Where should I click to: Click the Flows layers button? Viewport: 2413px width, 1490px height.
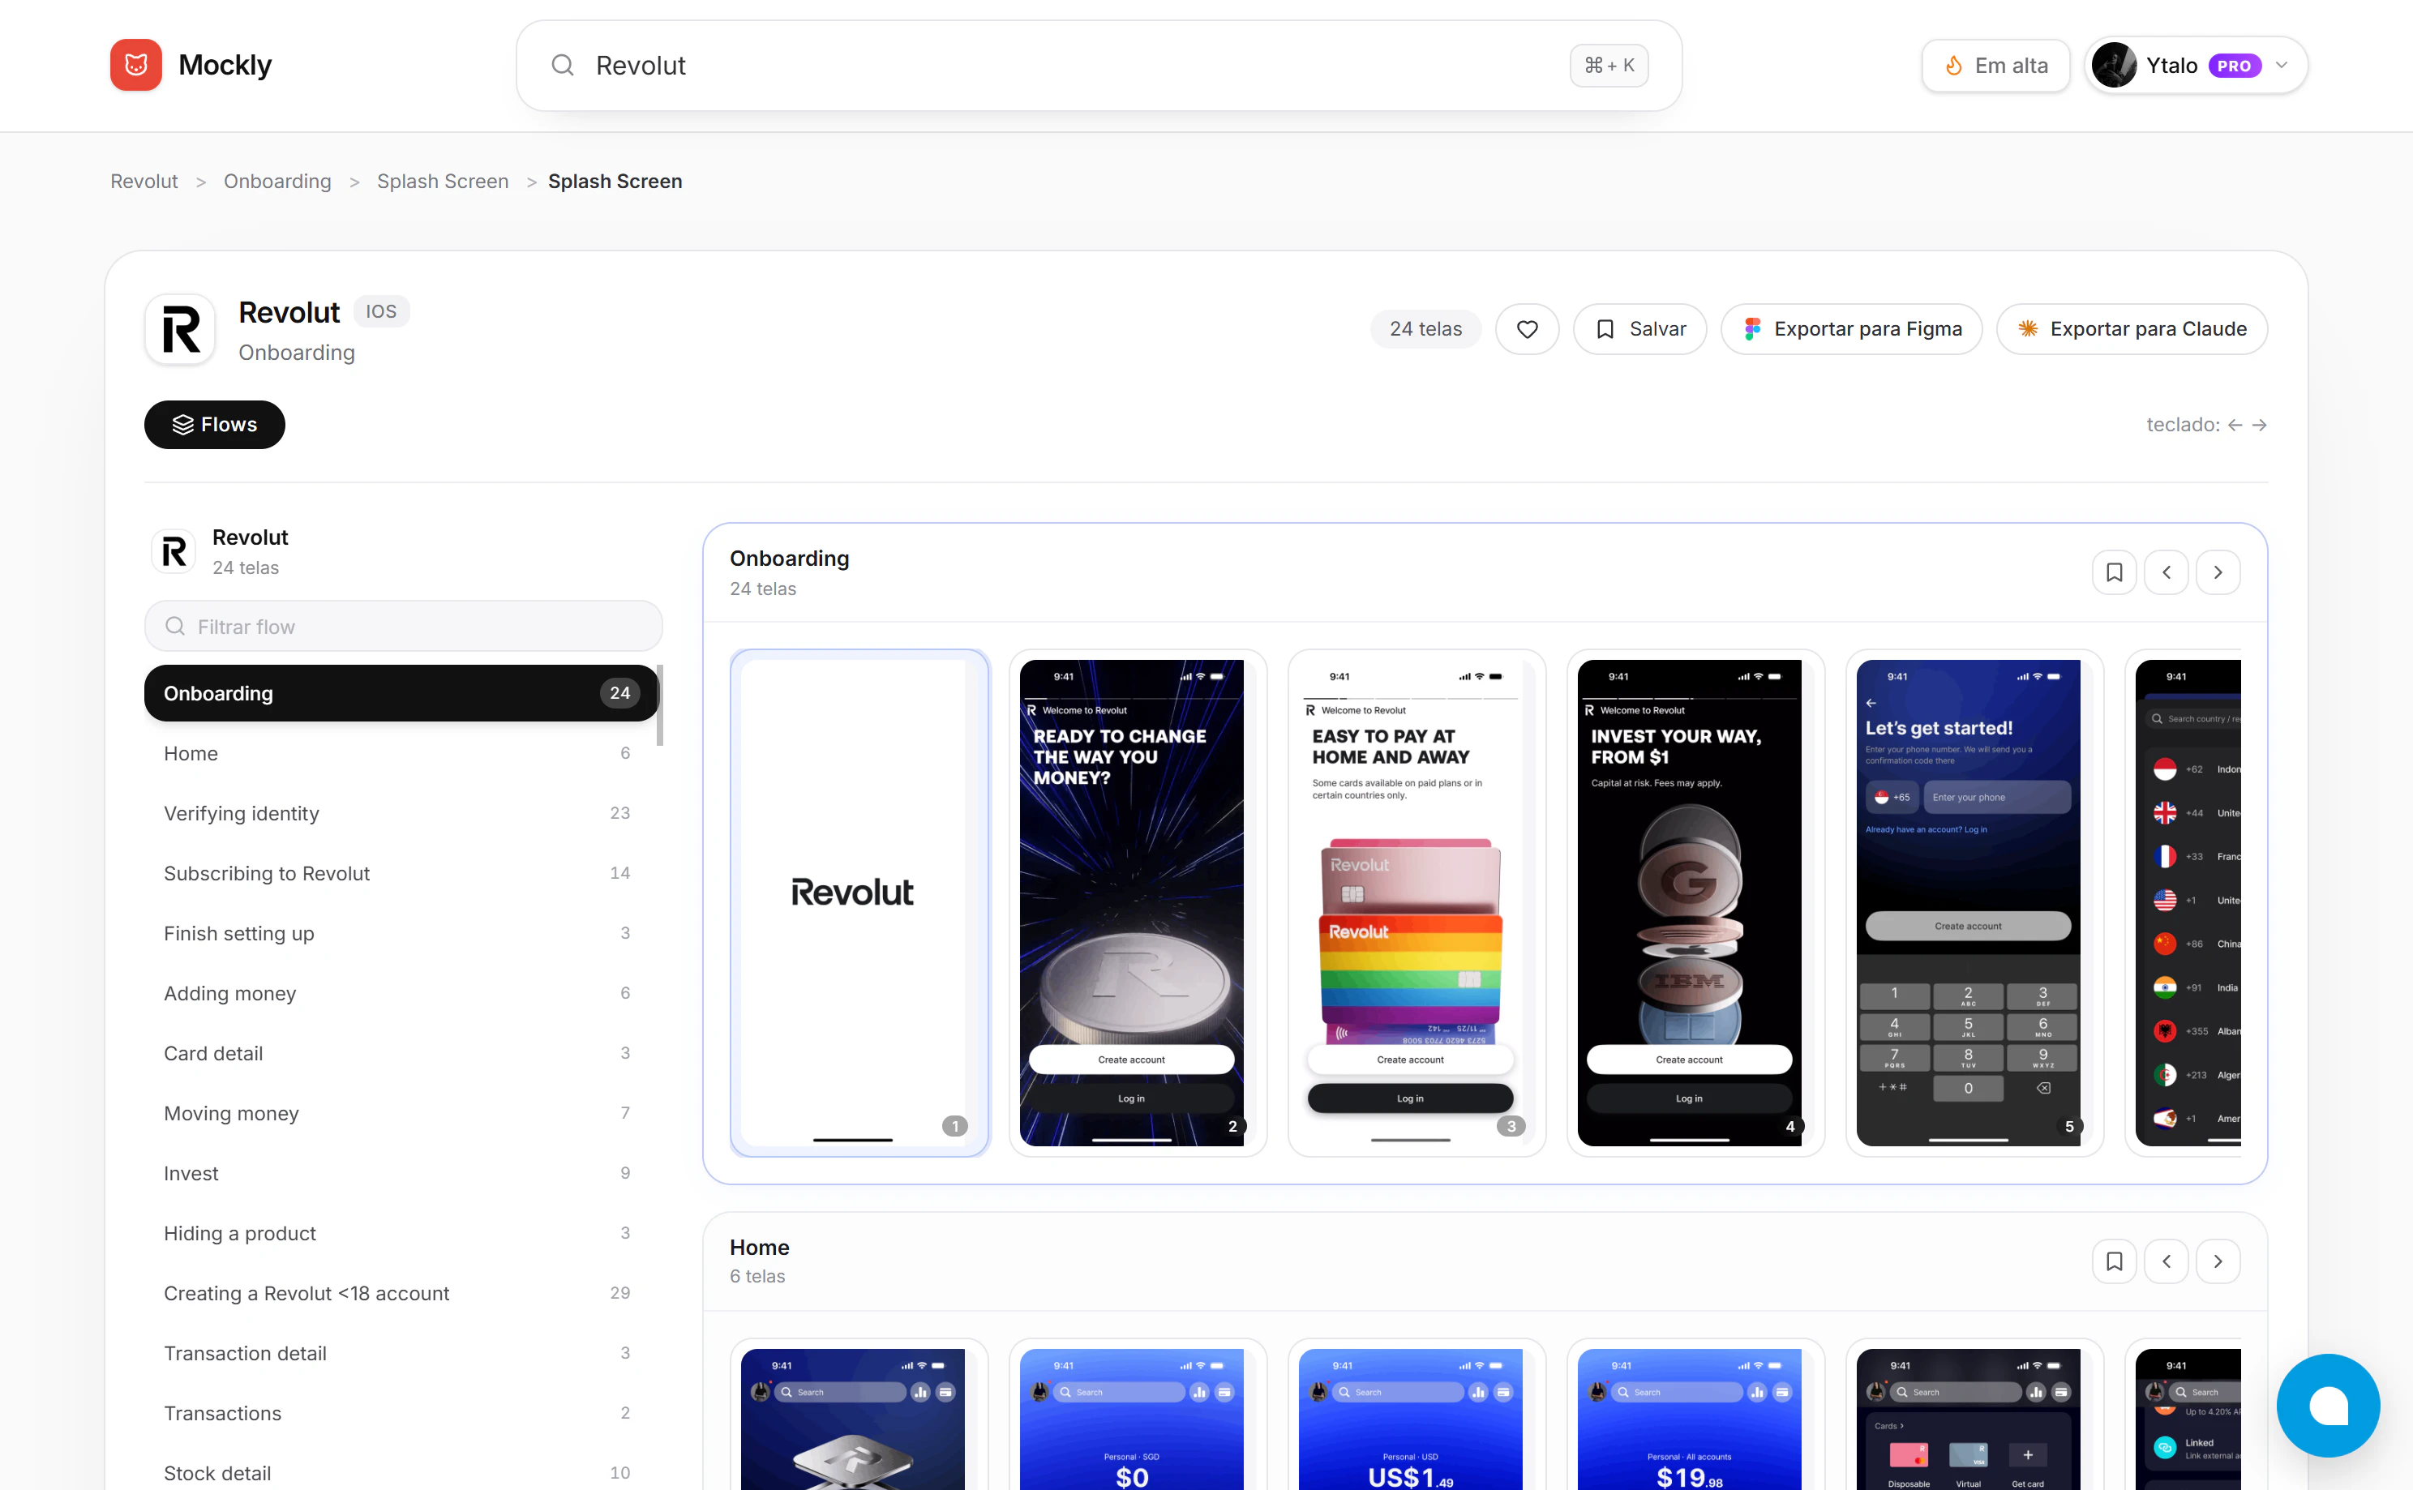click(x=215, y=425)
